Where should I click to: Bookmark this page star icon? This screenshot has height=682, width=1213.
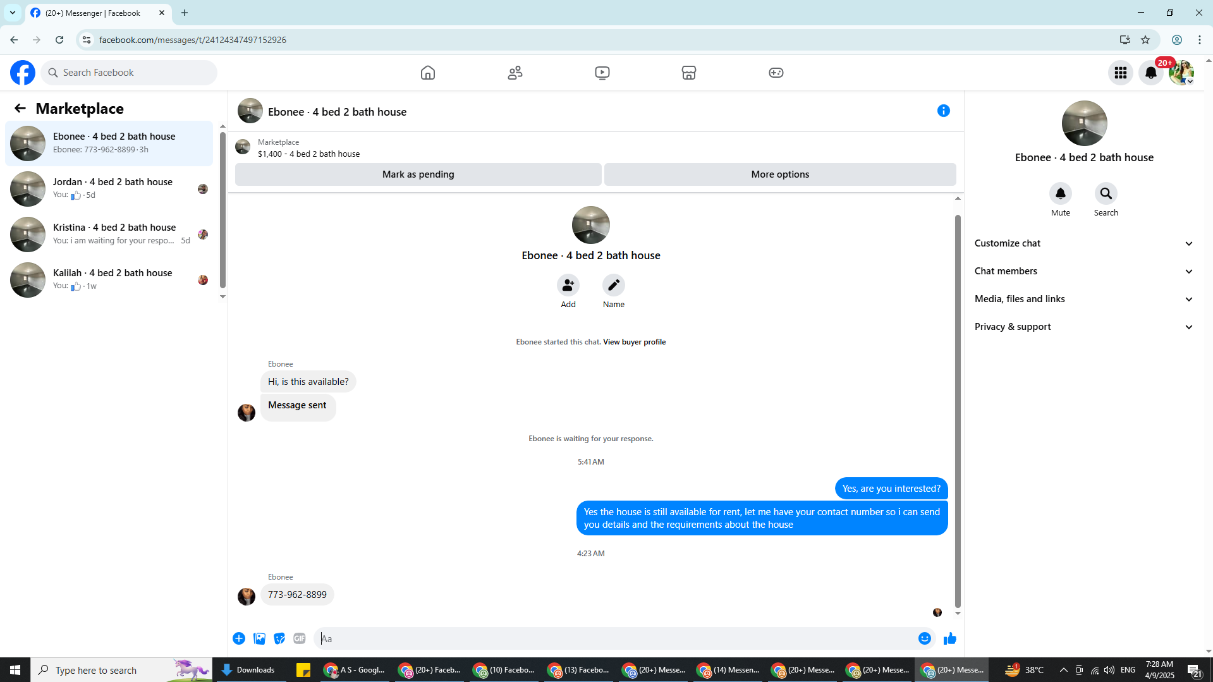(x=1145, y=40)
